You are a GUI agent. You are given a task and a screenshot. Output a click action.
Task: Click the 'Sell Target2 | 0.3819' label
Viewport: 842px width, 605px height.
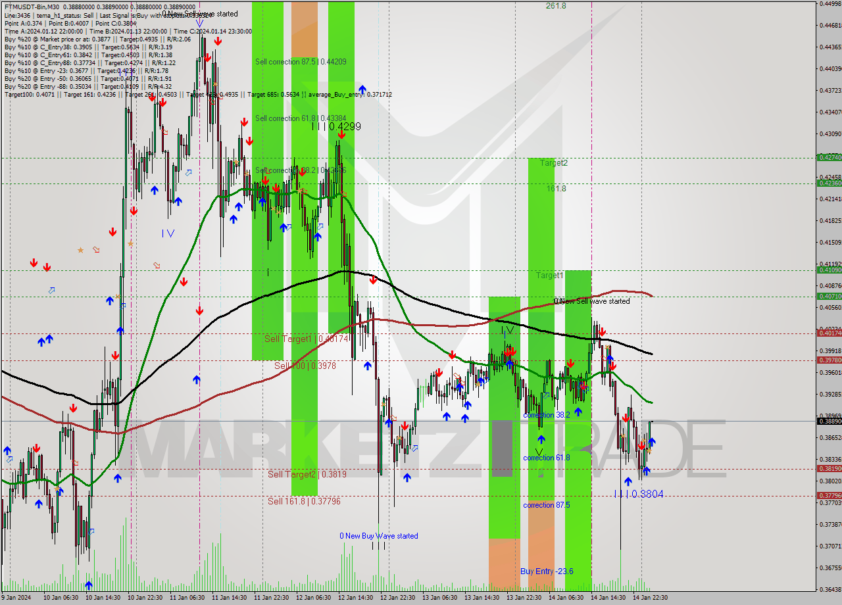[307, 474]
